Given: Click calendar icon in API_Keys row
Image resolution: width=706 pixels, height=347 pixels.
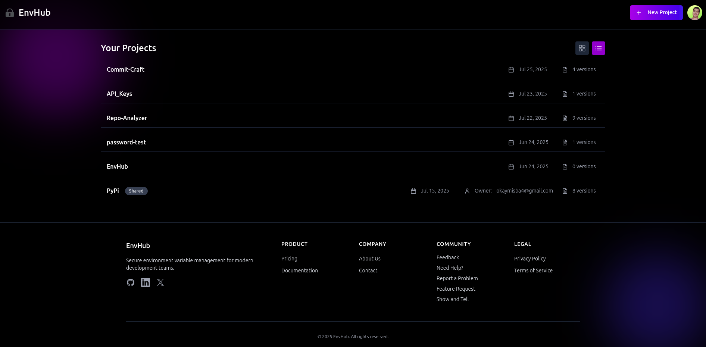Looking at the screenshot, I should 511,94.
